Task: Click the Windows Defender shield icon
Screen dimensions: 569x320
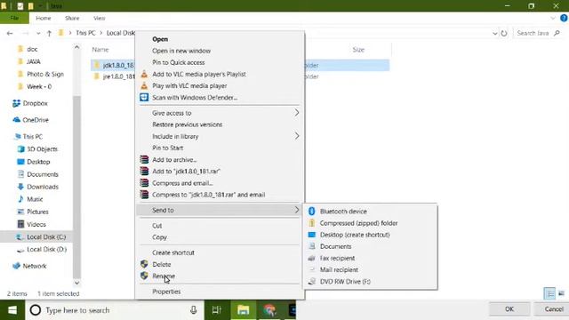Action: [x=144, y=97]
